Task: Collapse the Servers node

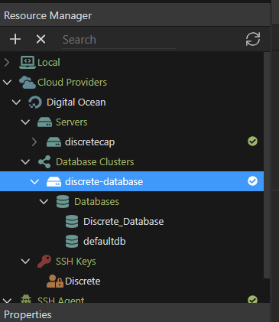Action: pos(25,122)
